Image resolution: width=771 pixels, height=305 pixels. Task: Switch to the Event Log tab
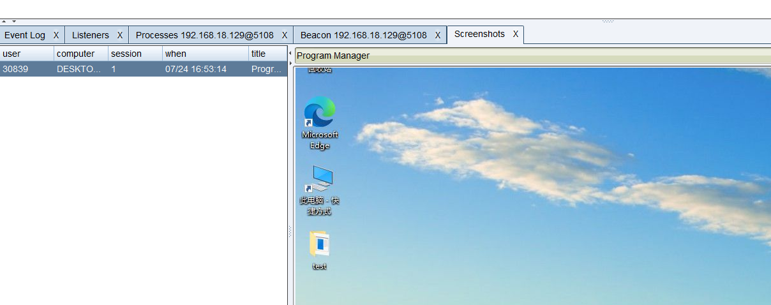(x=25, y=35)
